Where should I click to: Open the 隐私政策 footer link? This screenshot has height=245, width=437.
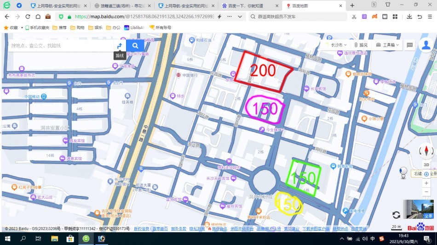click(197, 228)
